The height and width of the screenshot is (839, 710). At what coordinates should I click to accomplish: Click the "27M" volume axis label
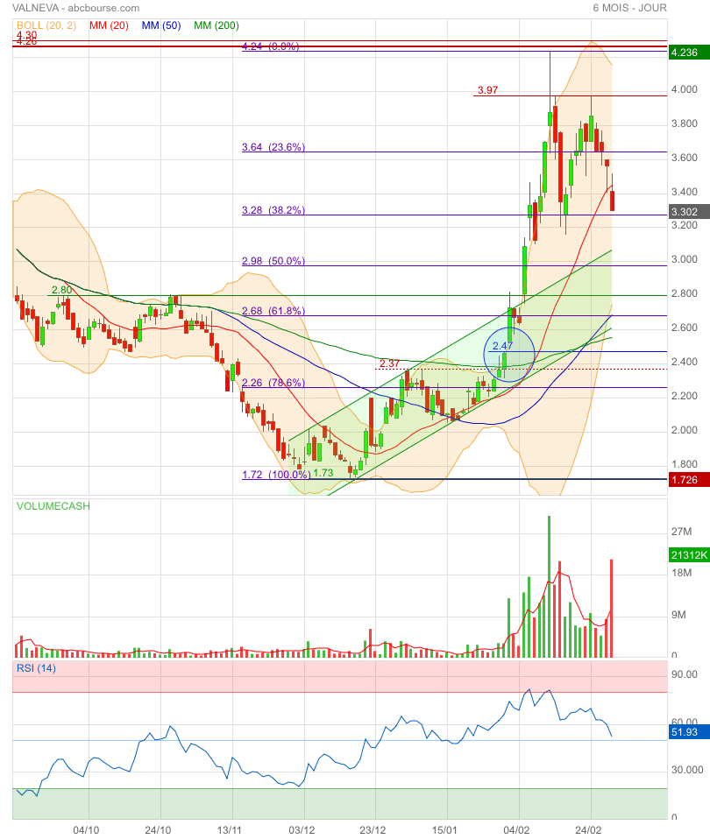coord(682,532)
